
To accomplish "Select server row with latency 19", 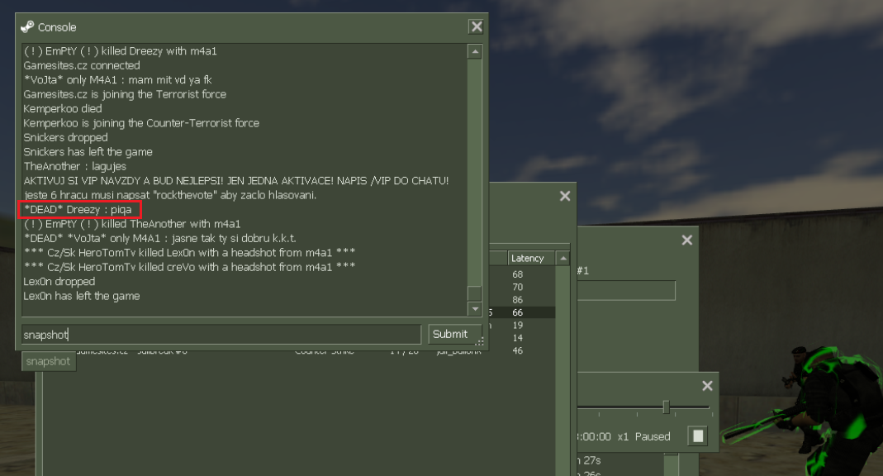I will coord(522,325).
